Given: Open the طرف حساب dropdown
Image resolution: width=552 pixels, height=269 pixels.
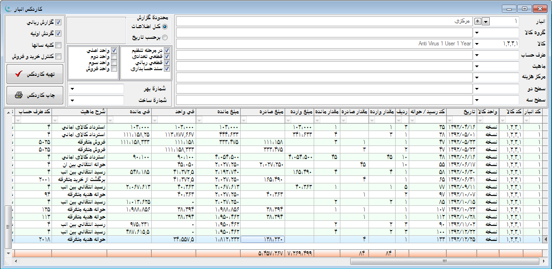Looking at the screenshot, I should pyautogui.click(x=477, y=55).
